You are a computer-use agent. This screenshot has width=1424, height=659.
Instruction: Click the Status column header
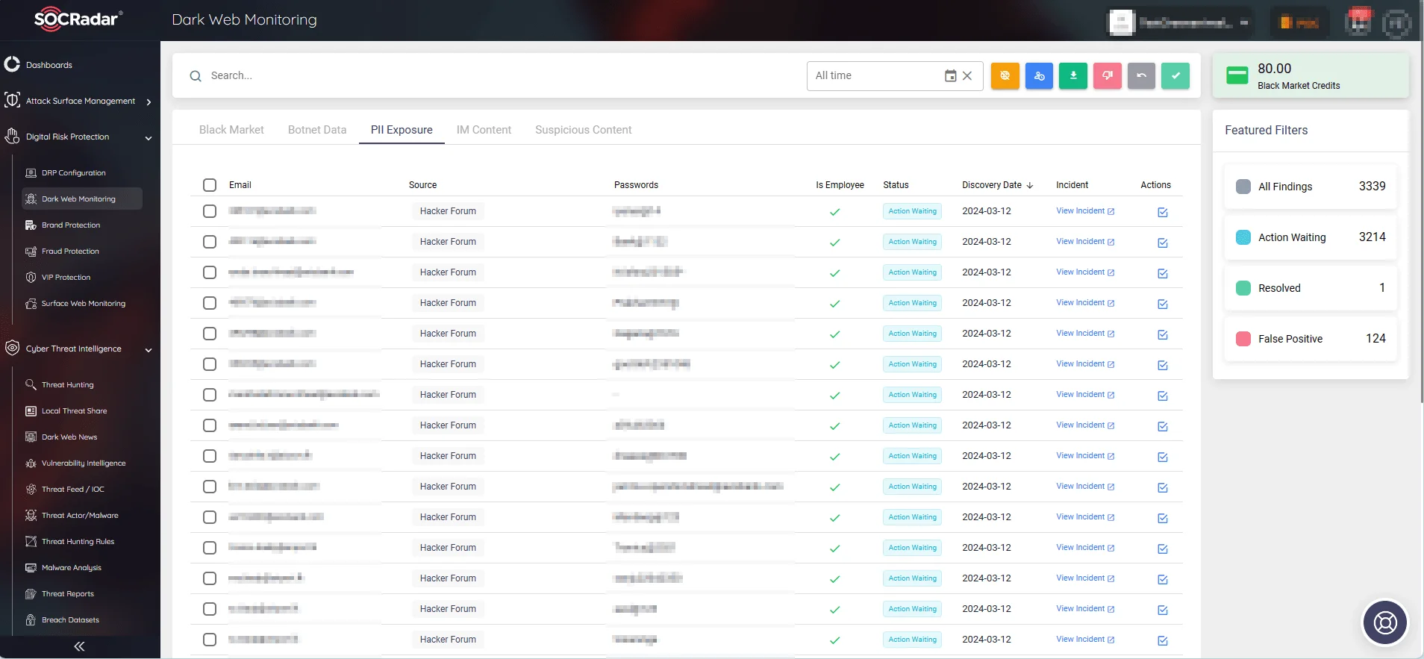coord(896,185)
